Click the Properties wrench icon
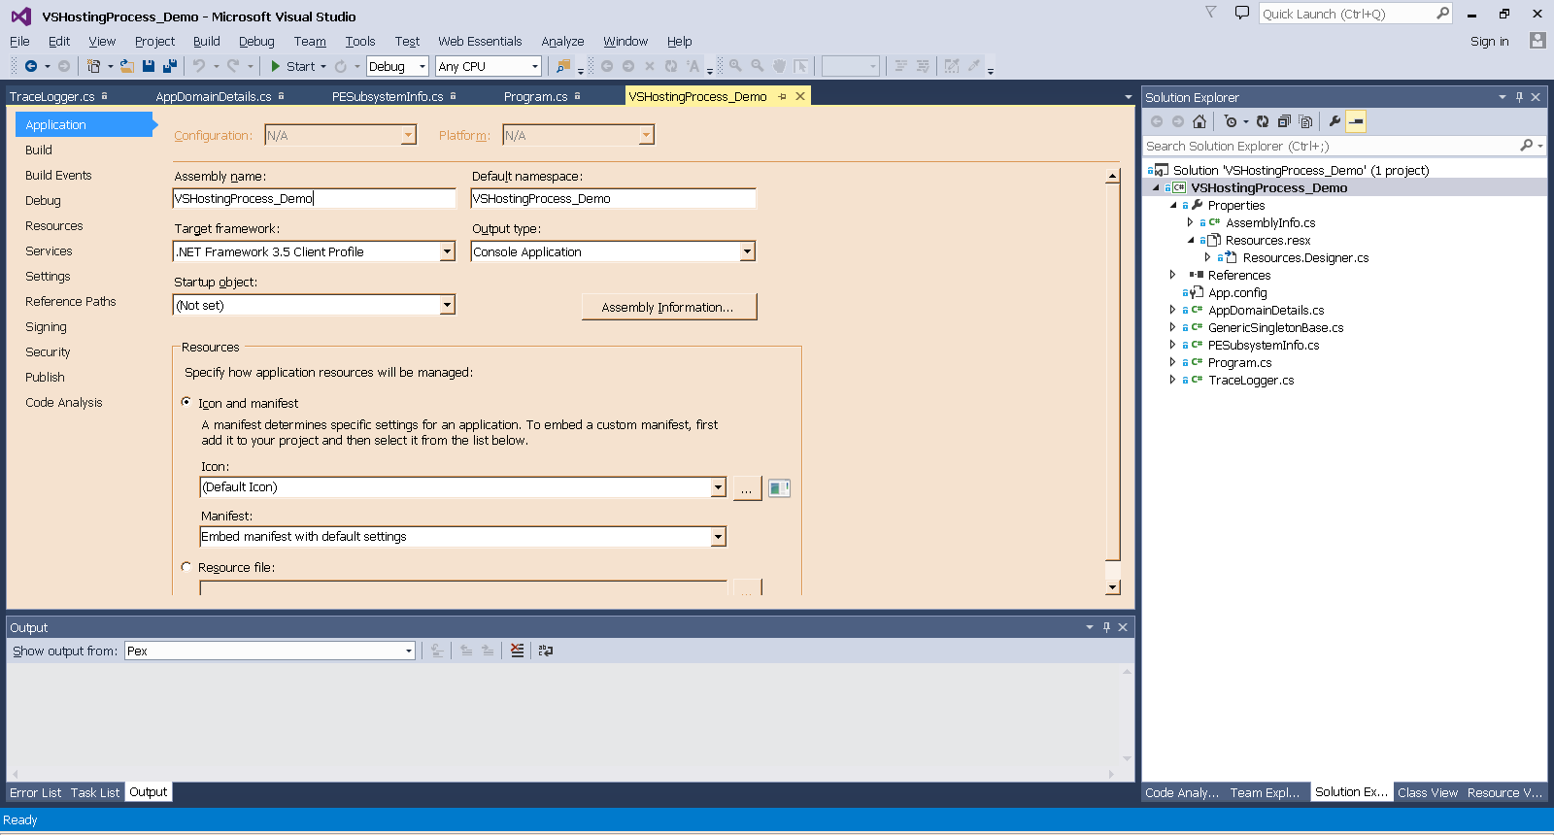This screenshot has width=1554, height=835. pyautogui.click(x=1334, y=121)
